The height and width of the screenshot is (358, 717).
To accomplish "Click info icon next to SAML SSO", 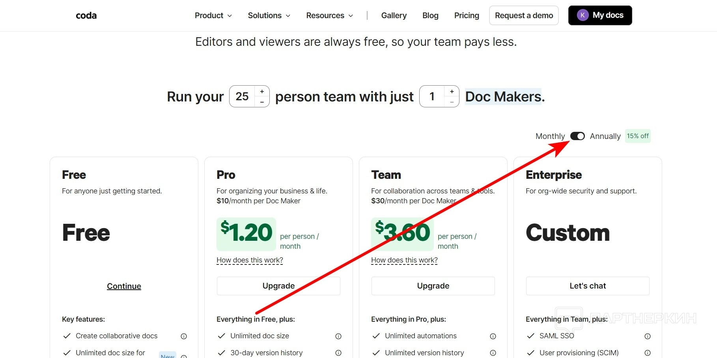I will click(648, 336).
